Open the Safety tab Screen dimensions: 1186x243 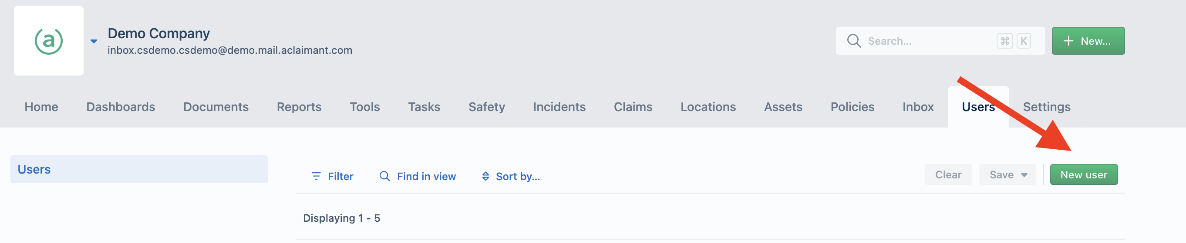(x=487, y=107)
